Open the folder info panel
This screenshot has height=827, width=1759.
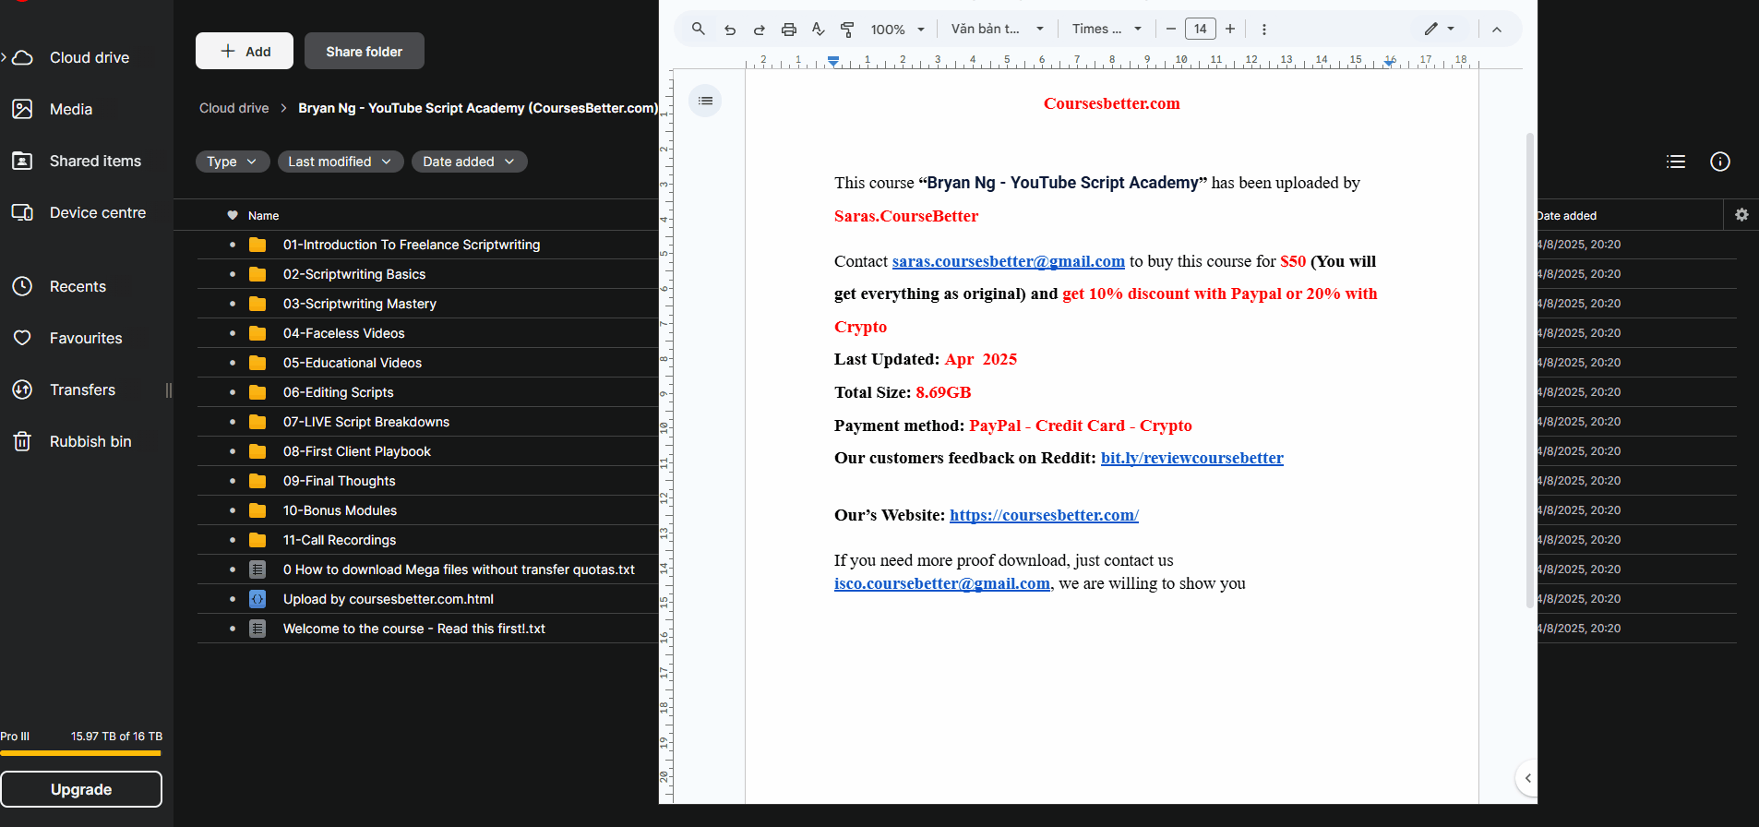[1720, 162]
